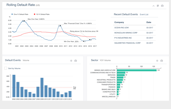171x109 pixels.
Task: Click the 2009 default events bar
Action: pos(42,88)
